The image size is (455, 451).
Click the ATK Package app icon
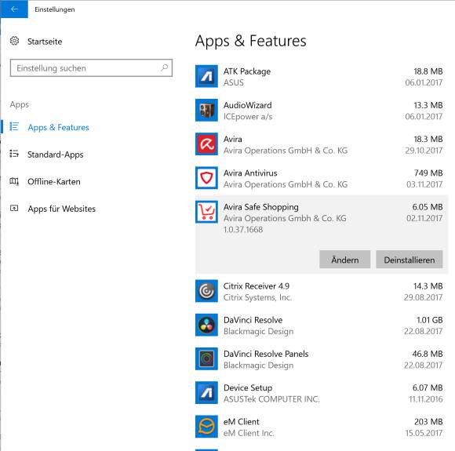pos(206,76)
